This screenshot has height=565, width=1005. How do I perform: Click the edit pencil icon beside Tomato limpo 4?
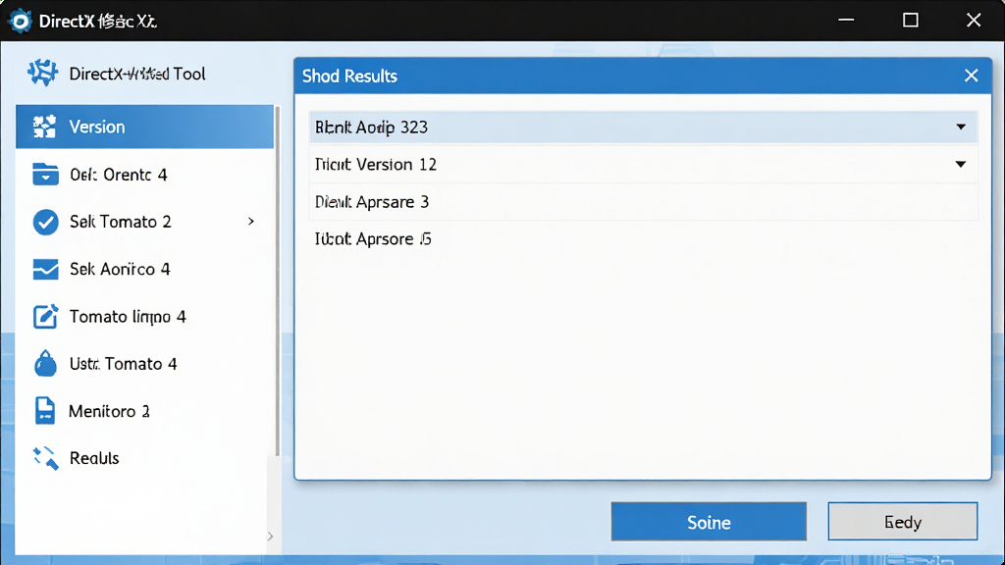click(45, 317)
